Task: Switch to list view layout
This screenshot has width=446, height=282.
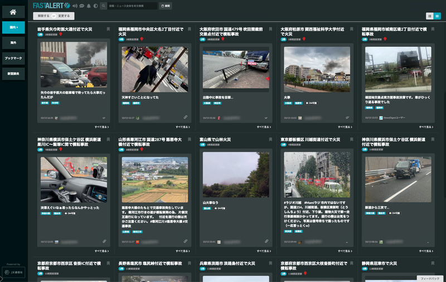Action: [x=437, y=16]
